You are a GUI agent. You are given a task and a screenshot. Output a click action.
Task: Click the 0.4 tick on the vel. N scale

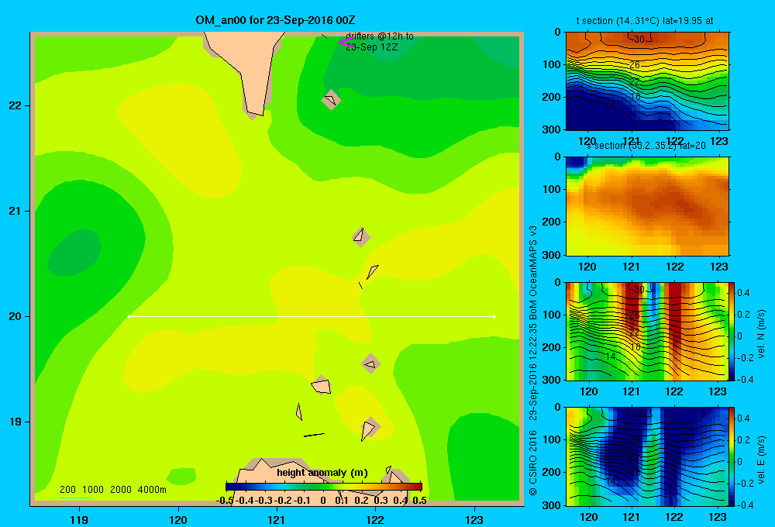pyautogui.click(x=744, y=293)
